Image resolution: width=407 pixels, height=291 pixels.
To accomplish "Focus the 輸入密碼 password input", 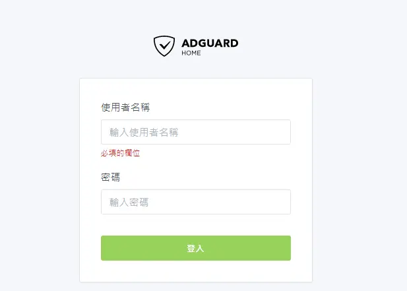I will point(196,202).
